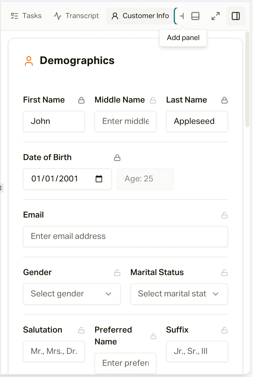This screenshot has width=253, height=377.
Task: Toggle the bottom panel layout icon
Action: tap(195, 16)
